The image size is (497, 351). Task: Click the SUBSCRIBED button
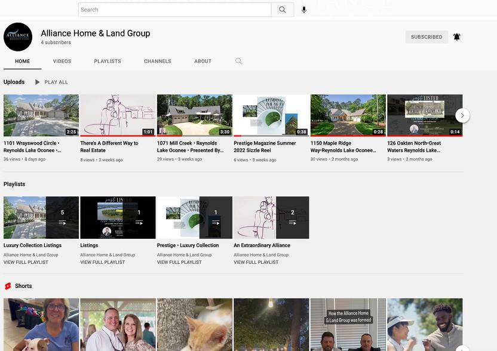coord(427,37)
